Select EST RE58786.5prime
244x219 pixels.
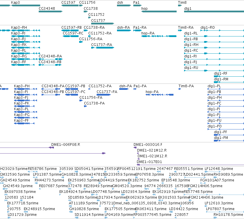click(42, 169)
